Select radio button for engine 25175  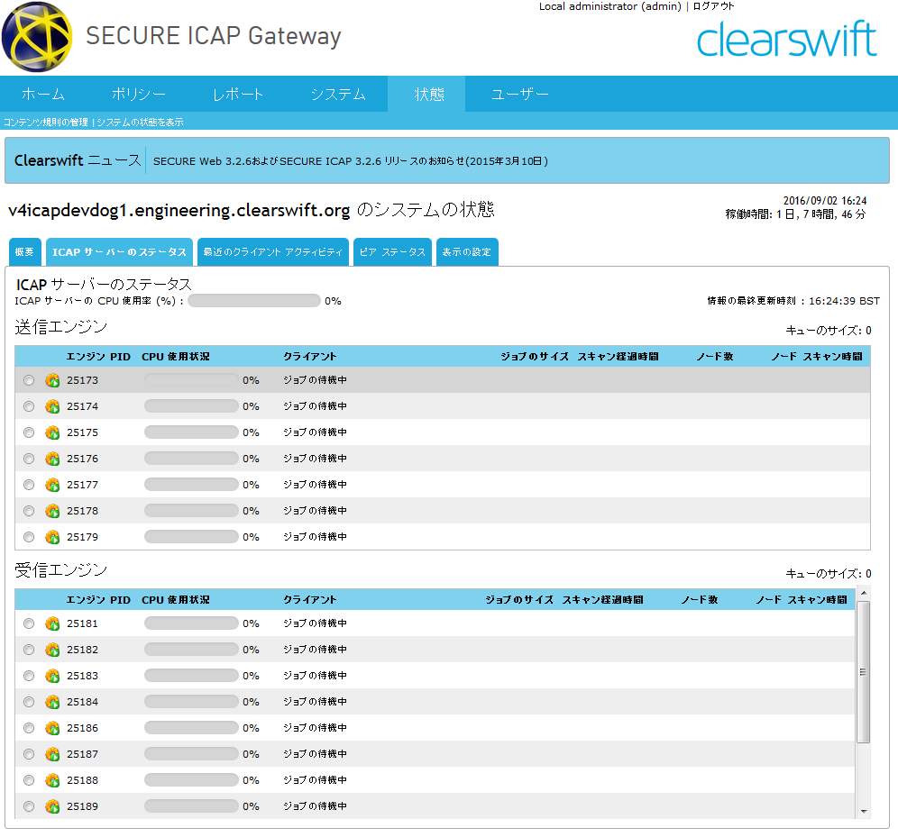coord(29,432)
